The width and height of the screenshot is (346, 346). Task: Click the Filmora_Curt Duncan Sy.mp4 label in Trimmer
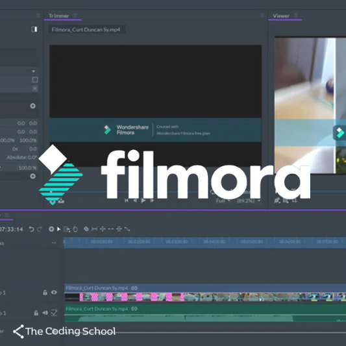point(86,30)
